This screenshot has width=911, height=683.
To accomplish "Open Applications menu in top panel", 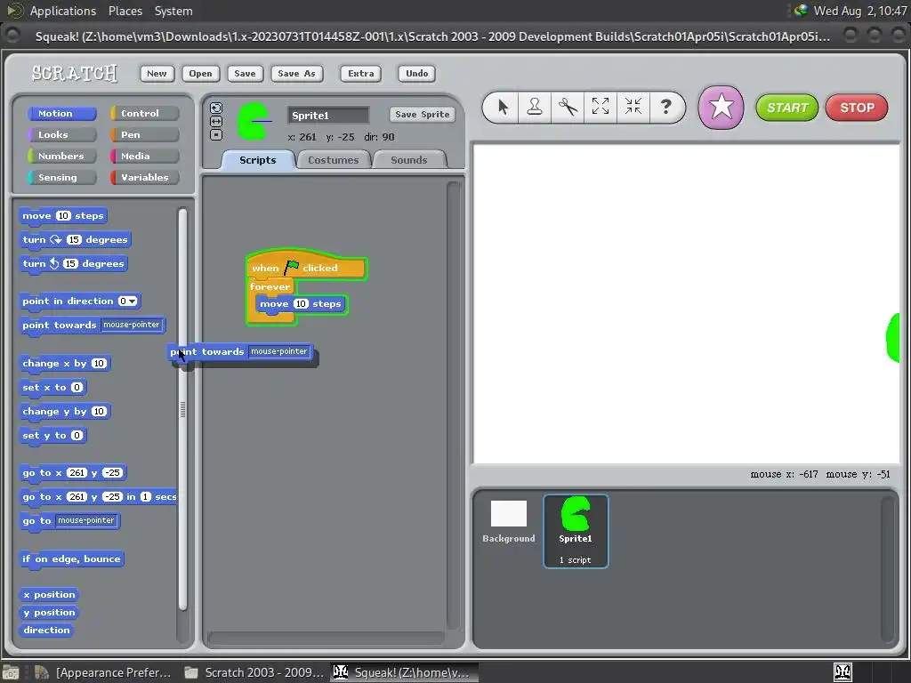I will [63, 11].
